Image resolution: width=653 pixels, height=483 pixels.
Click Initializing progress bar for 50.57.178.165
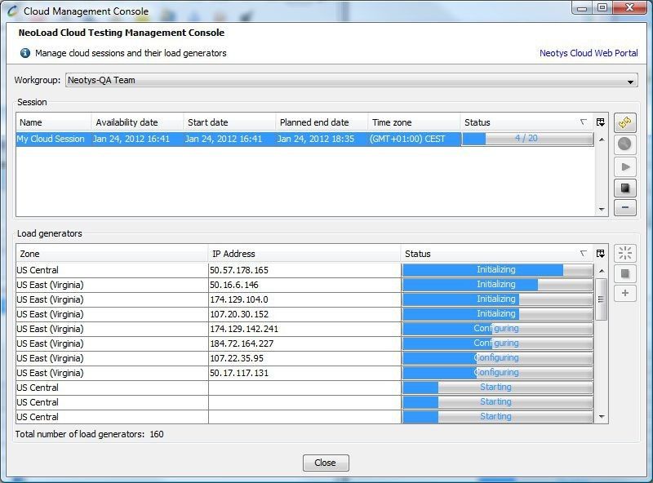pos(498,270)
